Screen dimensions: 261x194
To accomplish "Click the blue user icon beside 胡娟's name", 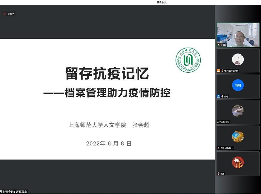I will 219,97.
